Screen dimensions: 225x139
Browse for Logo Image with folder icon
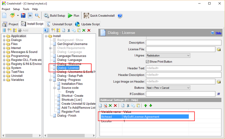click(219, 81)
